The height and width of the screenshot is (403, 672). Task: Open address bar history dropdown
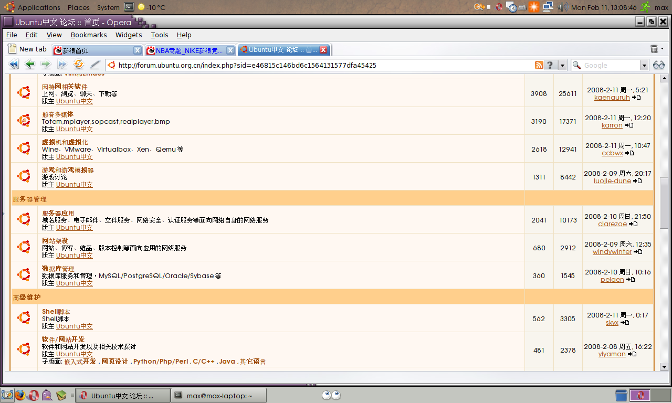(562, 65)
